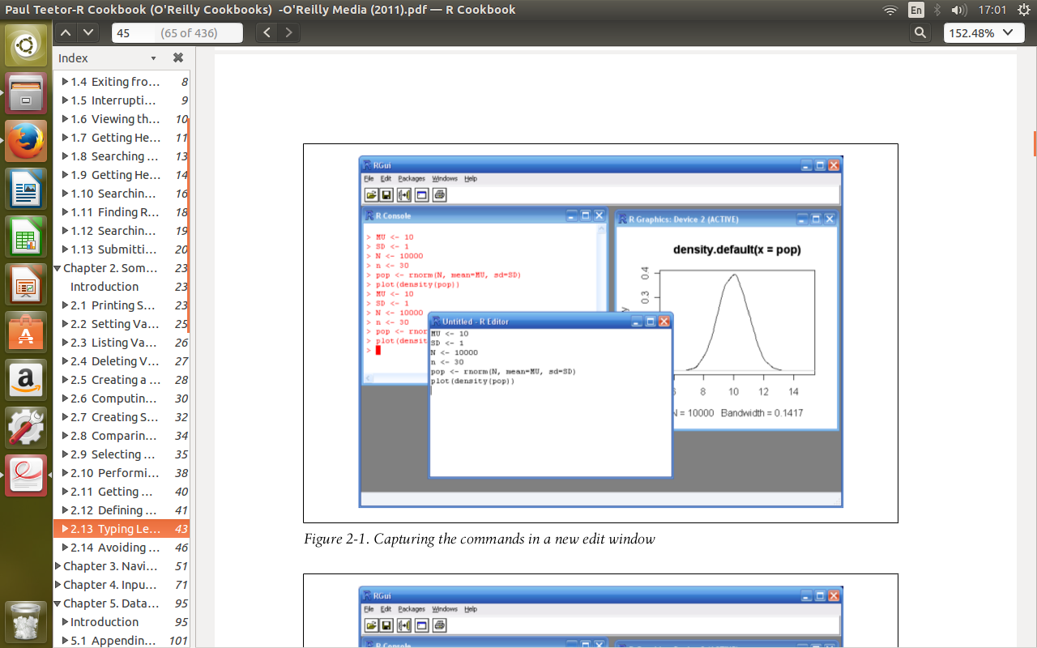Screen dimensions: 1037x648
Task: Open the Wi-Fi network indicator
Action: 890,10
